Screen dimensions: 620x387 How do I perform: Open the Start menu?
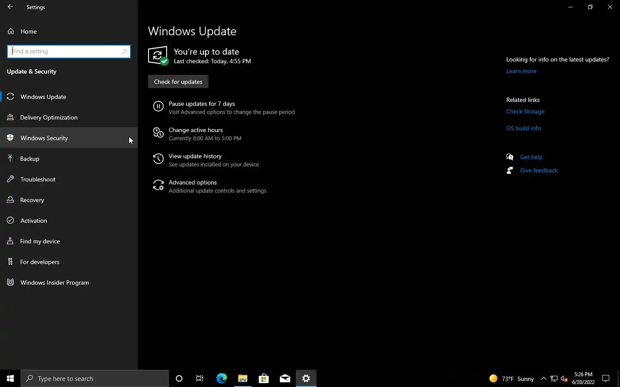pos(10,378)
